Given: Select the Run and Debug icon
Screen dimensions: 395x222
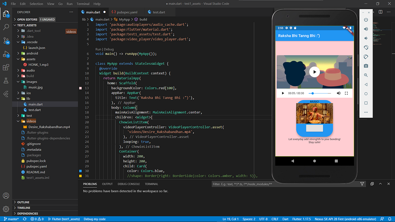Looking at the screenshot, I should click(x=6, y=54).
